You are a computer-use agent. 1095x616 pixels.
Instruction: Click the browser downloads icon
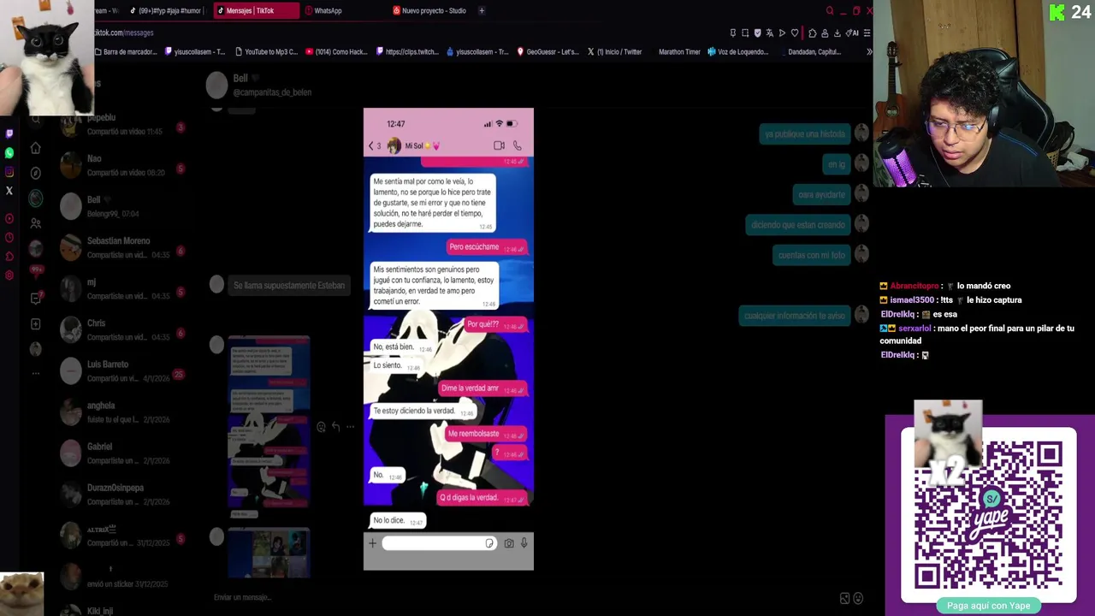837,33
